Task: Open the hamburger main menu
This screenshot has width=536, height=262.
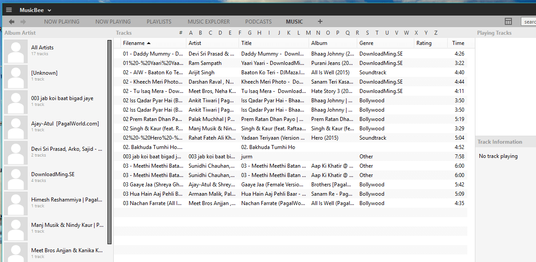Action: coord(9,10)
